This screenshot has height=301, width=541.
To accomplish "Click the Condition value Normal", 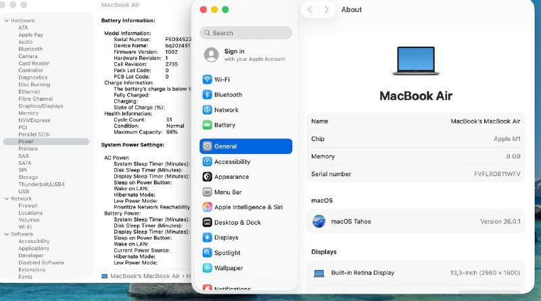I will [175, 126].
